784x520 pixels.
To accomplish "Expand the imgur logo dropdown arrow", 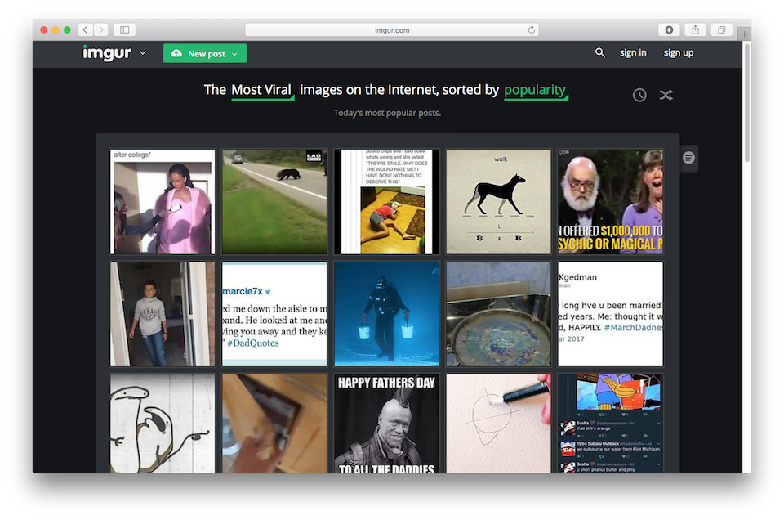I will [143, 52].
